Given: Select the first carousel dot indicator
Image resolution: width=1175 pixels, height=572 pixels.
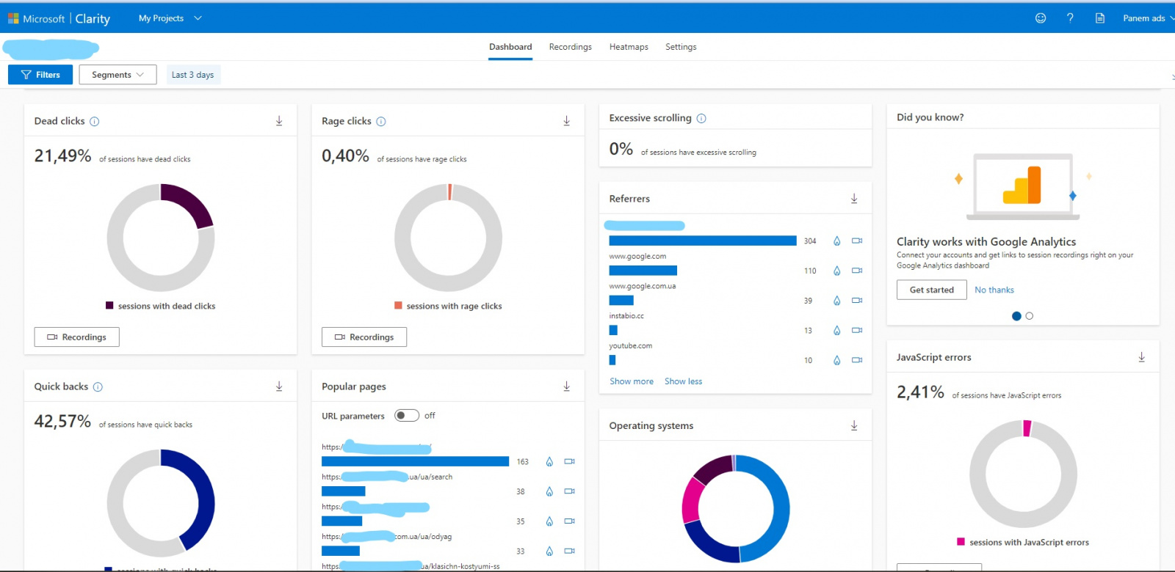Looking at the screenshot, I should pyautogui.click(x=1016, y=316).
